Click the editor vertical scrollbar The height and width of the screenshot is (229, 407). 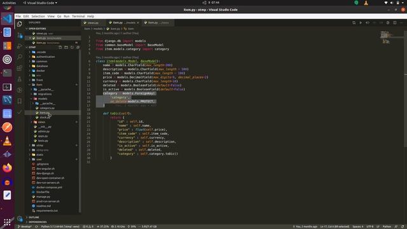(x=406, y=88)
